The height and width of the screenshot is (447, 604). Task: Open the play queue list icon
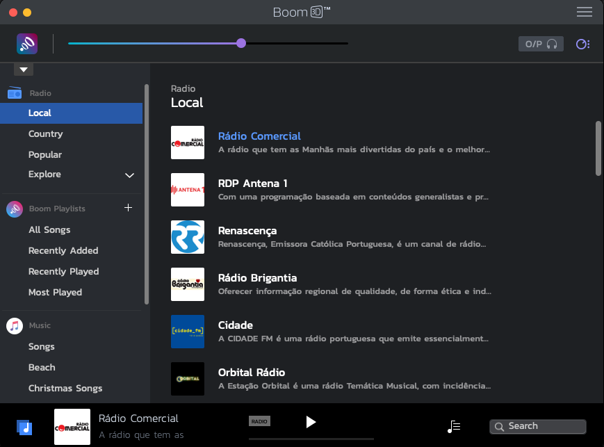pyautogui.click(x=454, y=426)
